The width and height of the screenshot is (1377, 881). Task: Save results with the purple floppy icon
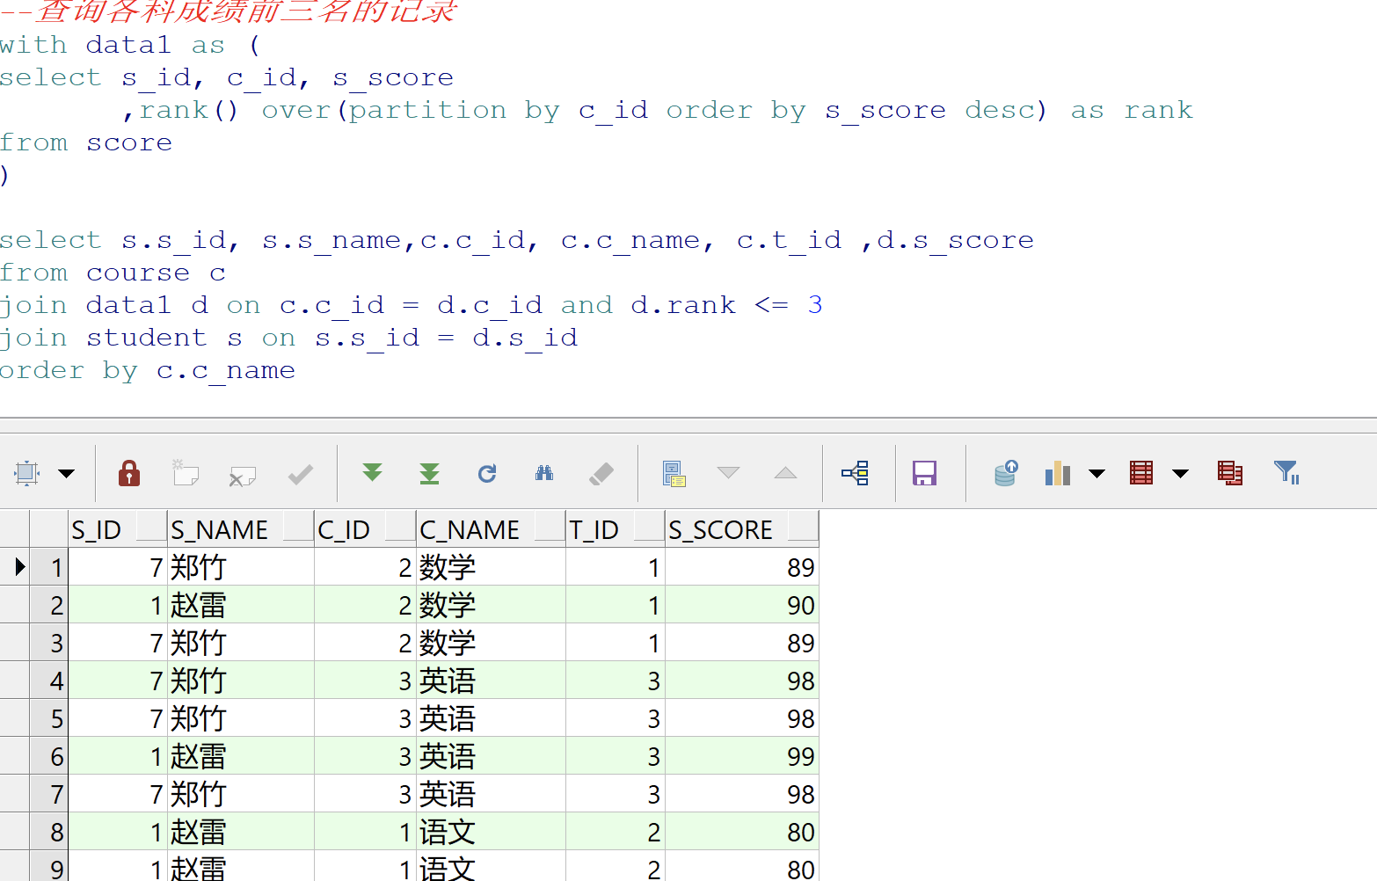pos(924,473)
